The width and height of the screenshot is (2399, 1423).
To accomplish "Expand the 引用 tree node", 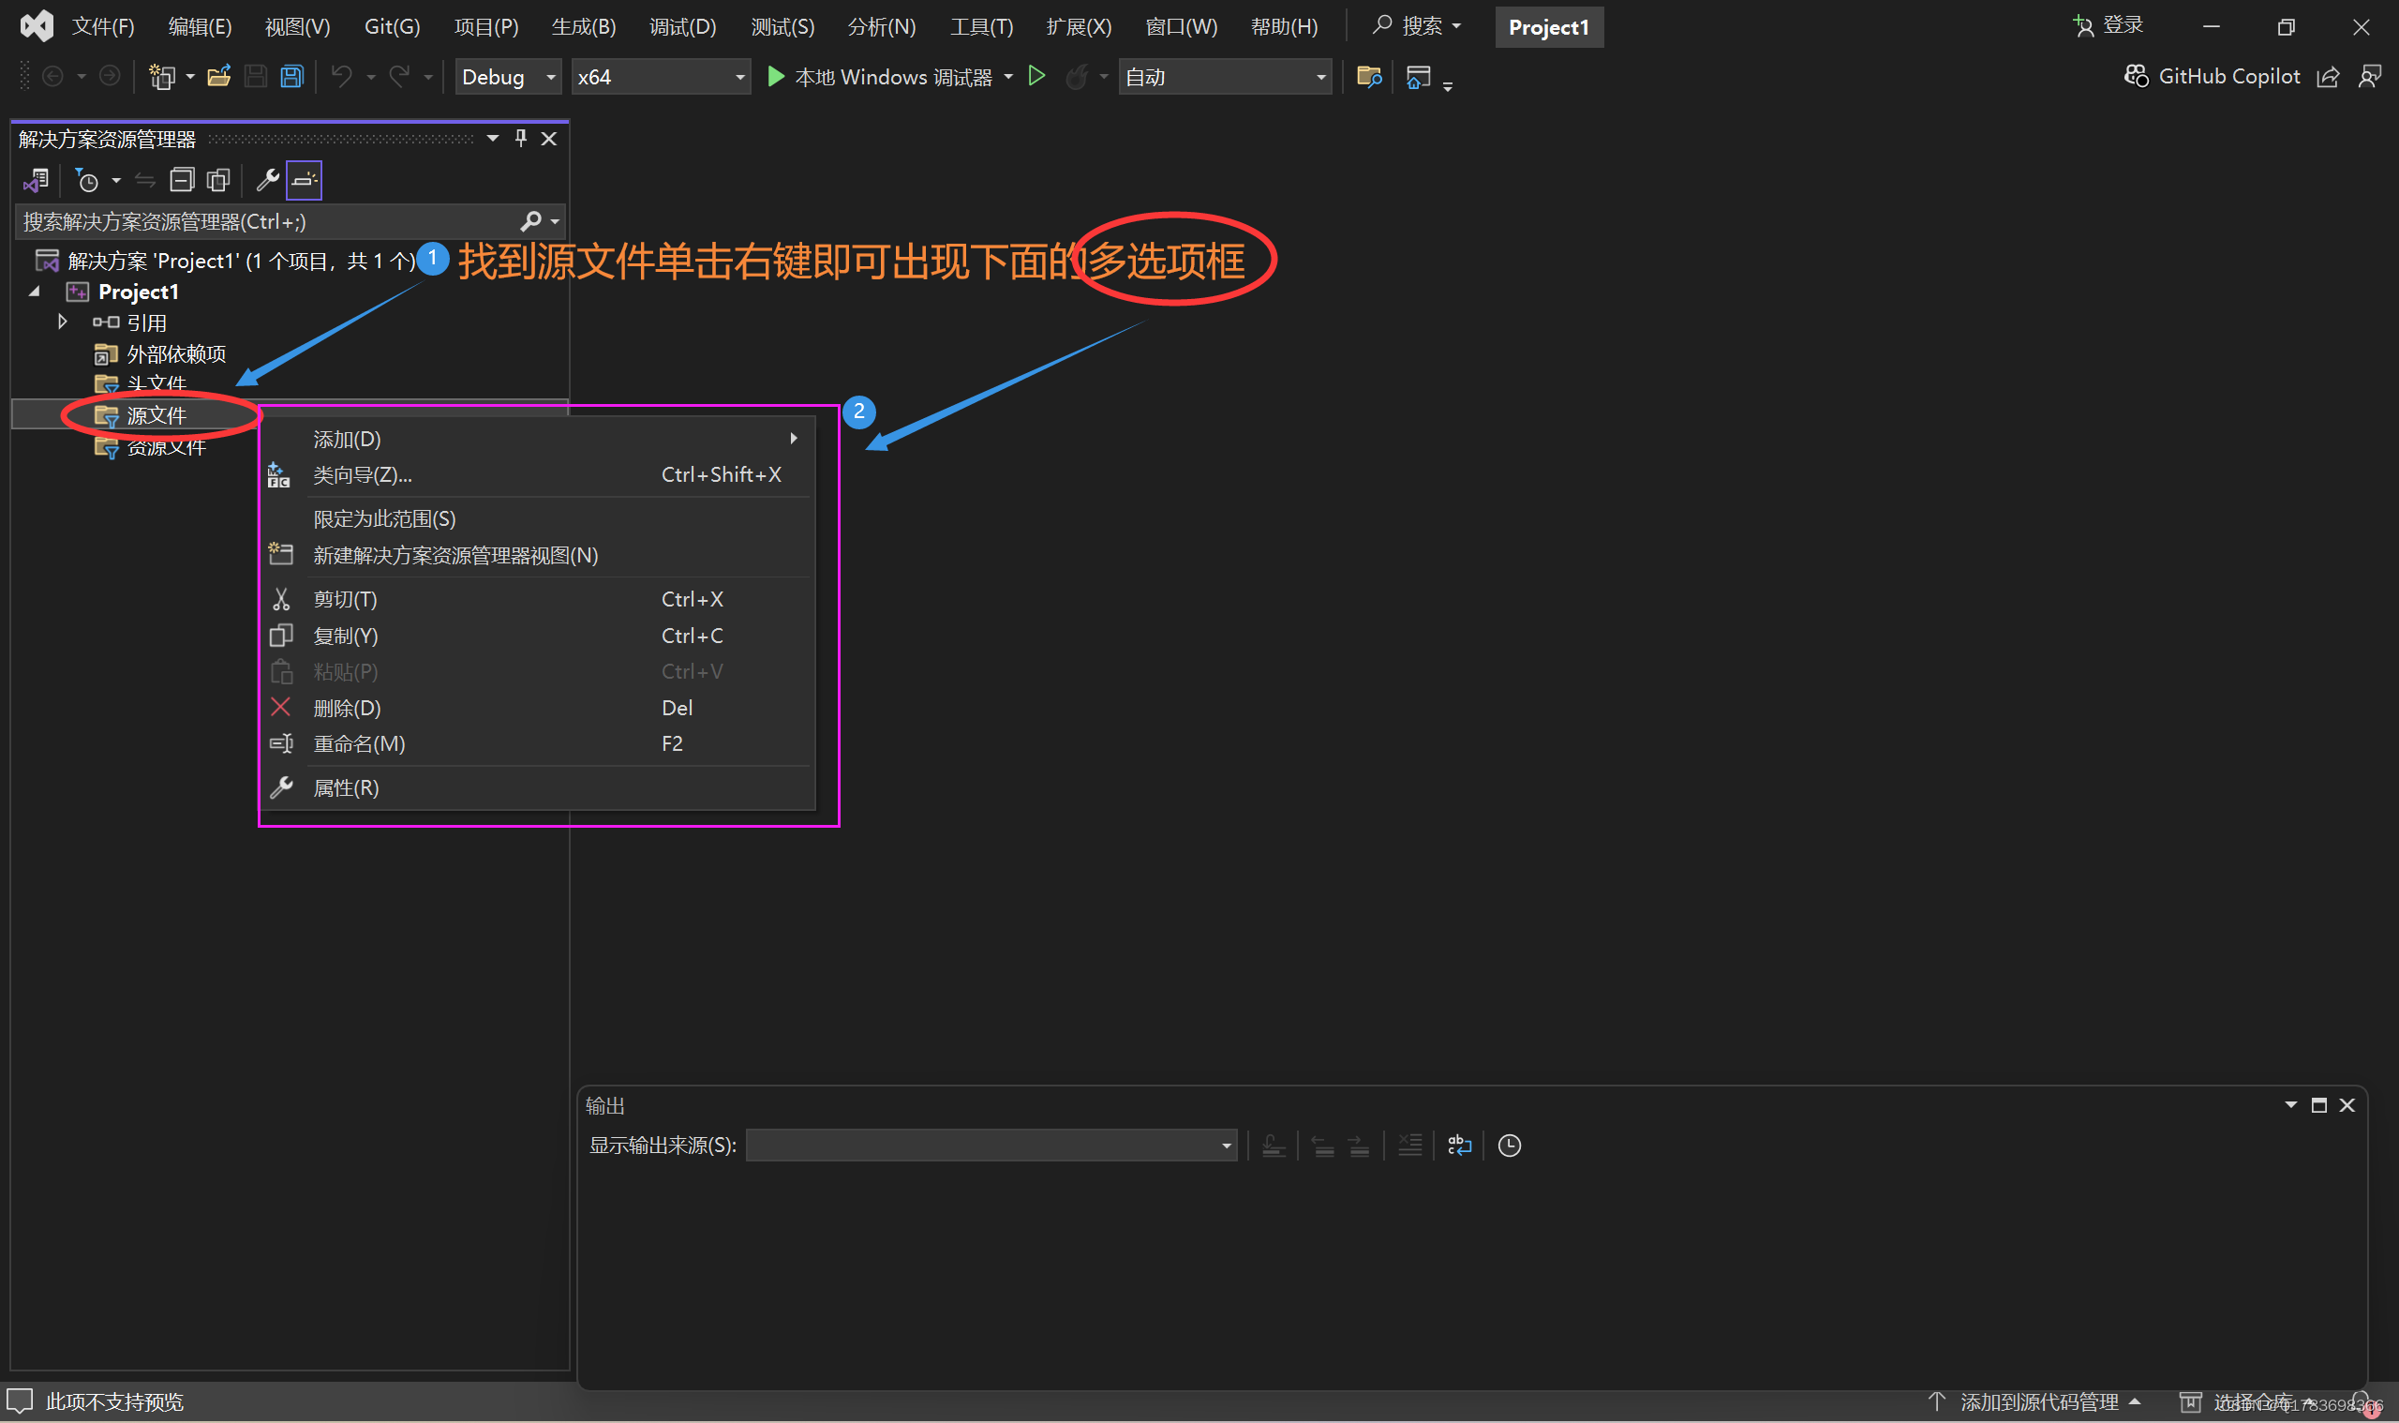I will click(62, 322).
